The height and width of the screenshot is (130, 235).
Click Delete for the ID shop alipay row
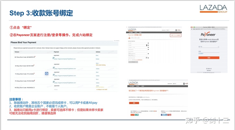coord(98,69)
